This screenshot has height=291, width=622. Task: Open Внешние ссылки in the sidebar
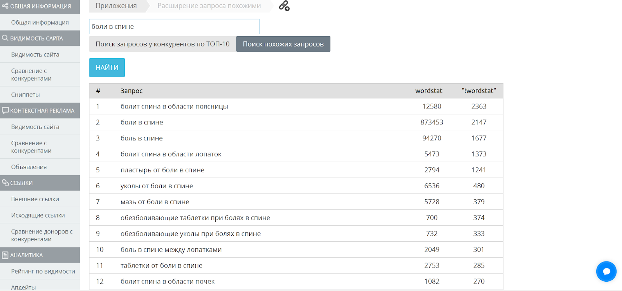click(x=35, y=199)
